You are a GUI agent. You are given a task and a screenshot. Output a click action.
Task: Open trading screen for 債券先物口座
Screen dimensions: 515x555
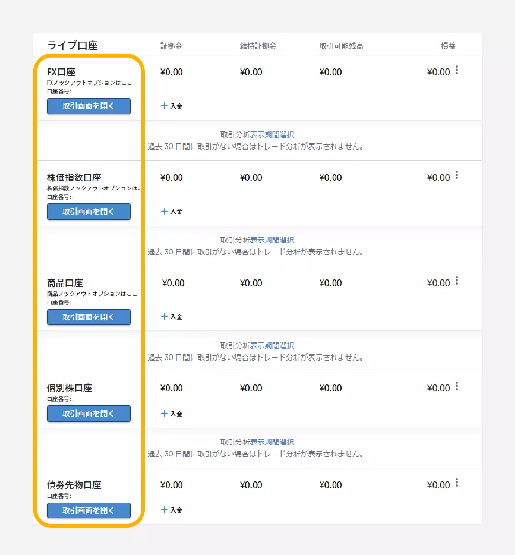pos(89,510)
